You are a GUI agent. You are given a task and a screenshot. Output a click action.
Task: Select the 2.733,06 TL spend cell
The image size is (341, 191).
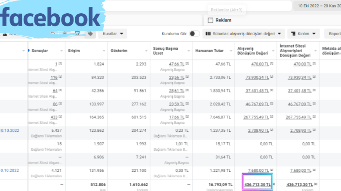coord(220,78)
